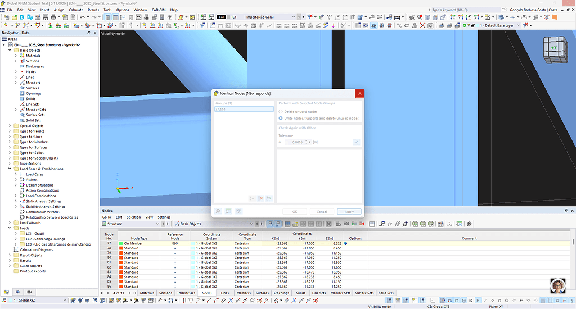This screenshot has width=576, height=309.
Task: Collapse the Load Cases & Combinations folder
Action: (10, 169)
